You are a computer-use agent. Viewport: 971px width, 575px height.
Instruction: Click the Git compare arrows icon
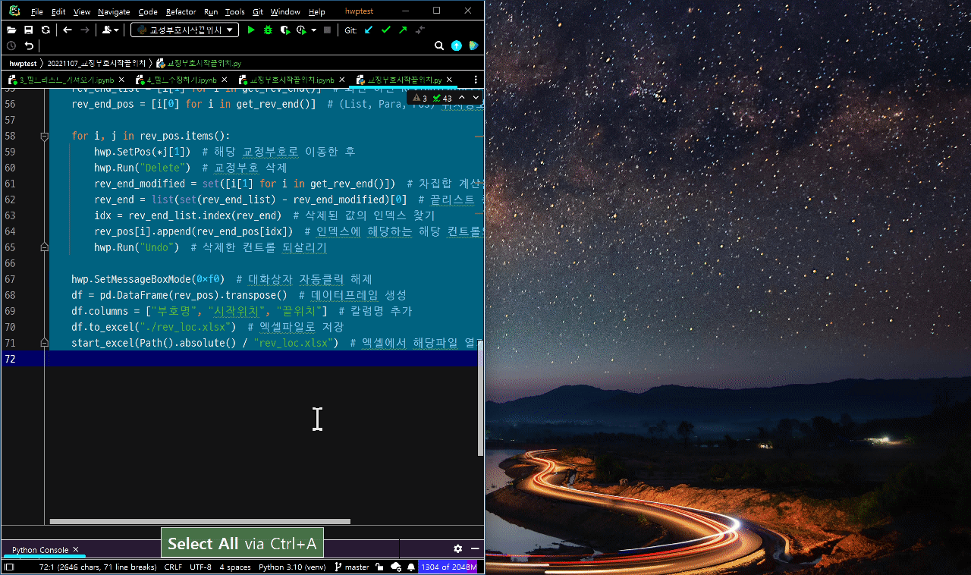coord(420,30)
